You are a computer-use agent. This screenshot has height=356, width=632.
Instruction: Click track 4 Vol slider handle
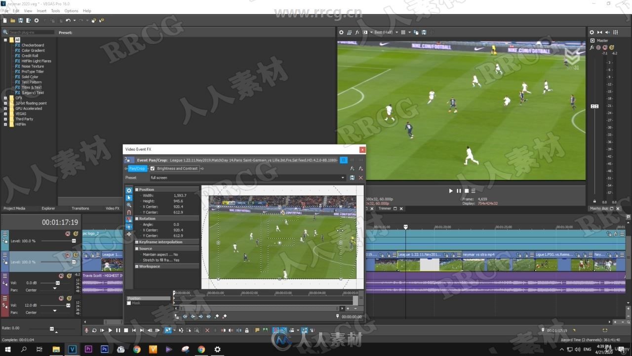pos(58,283)
